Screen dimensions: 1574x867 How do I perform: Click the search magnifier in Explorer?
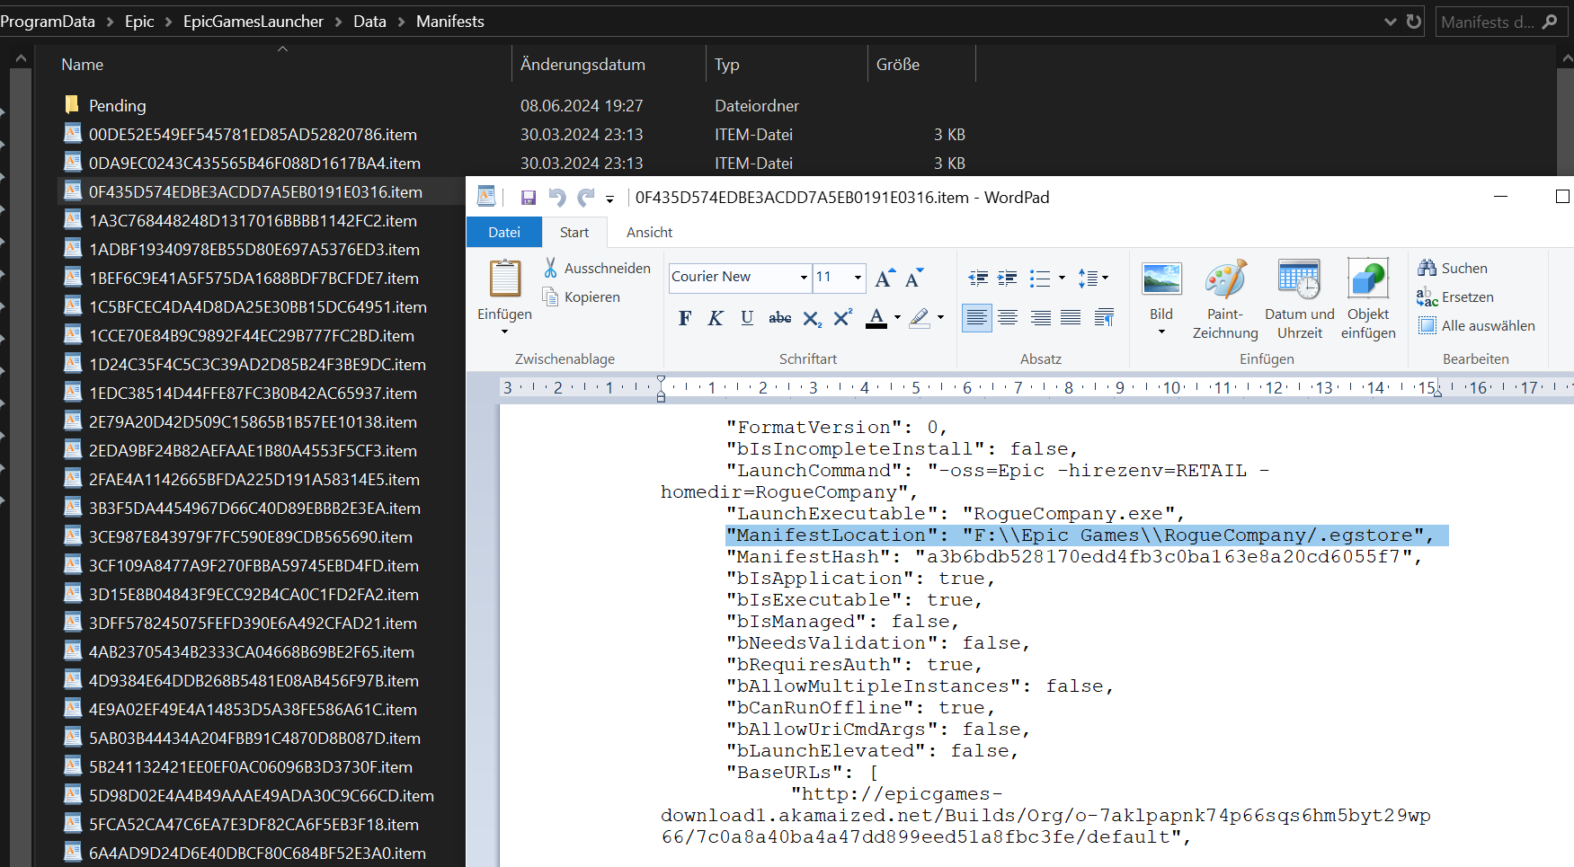1550,22
